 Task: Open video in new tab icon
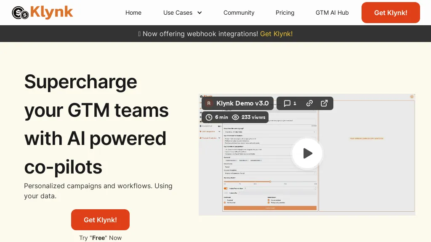click(324, 103)
